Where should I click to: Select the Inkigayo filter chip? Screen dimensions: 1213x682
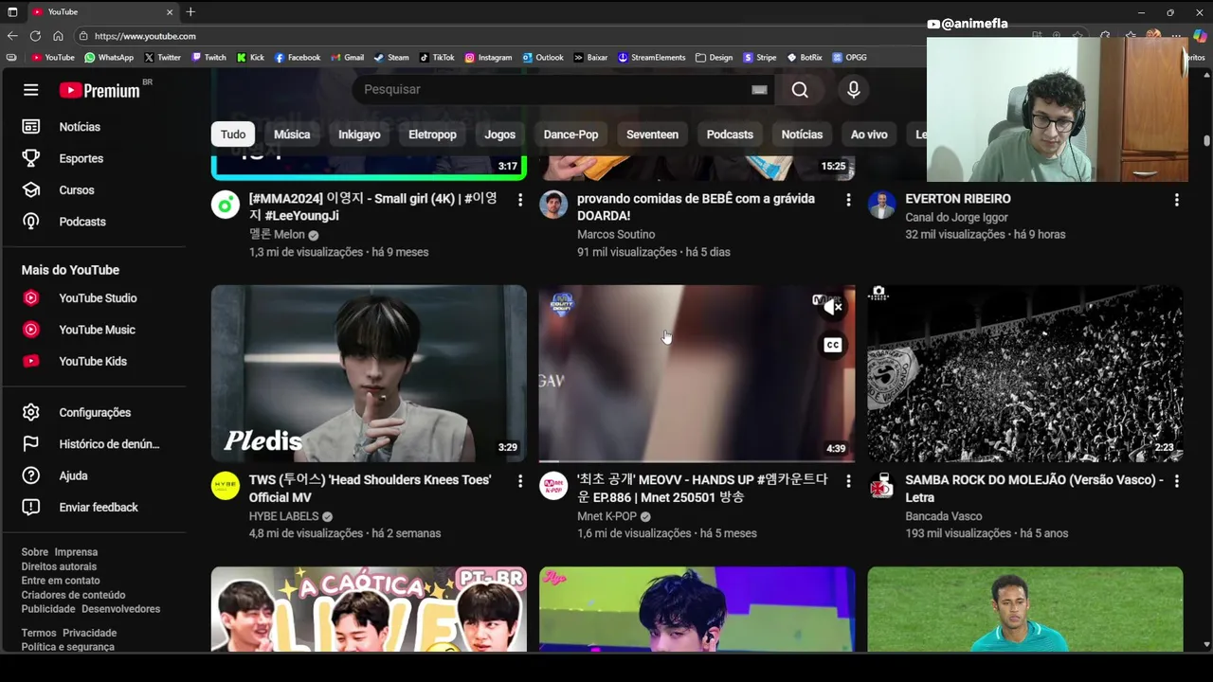[x=359, y=135]
